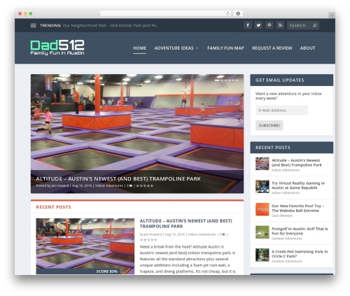Screen dimensions: 350x296
Task: Open the trampoline park post thumbnail
Action: (85, 246)
